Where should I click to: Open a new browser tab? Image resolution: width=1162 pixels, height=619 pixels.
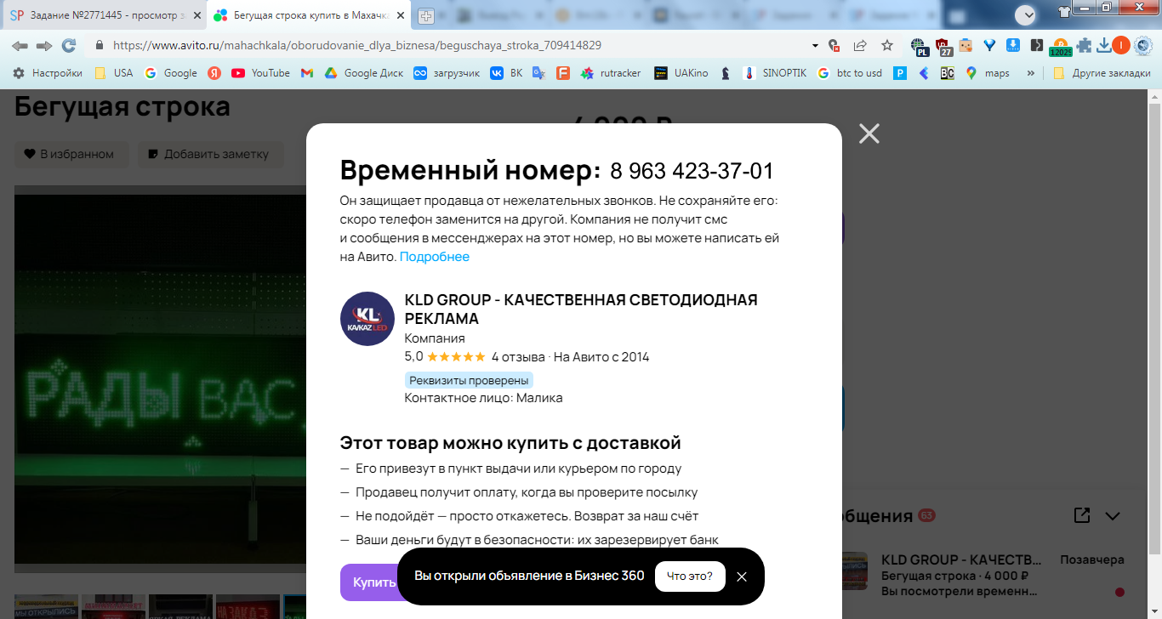click(425, 16)
